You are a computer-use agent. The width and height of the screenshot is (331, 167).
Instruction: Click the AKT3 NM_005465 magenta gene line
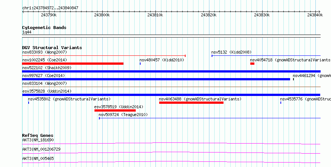[x=171, y=162]
